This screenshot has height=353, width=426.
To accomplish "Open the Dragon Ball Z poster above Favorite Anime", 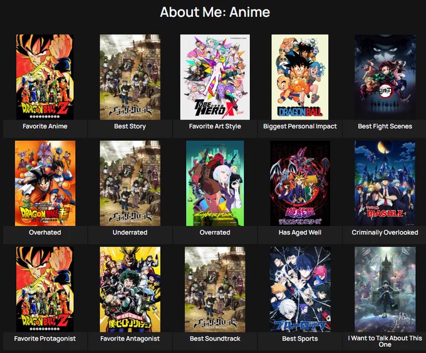I will [x=45, y=77].
